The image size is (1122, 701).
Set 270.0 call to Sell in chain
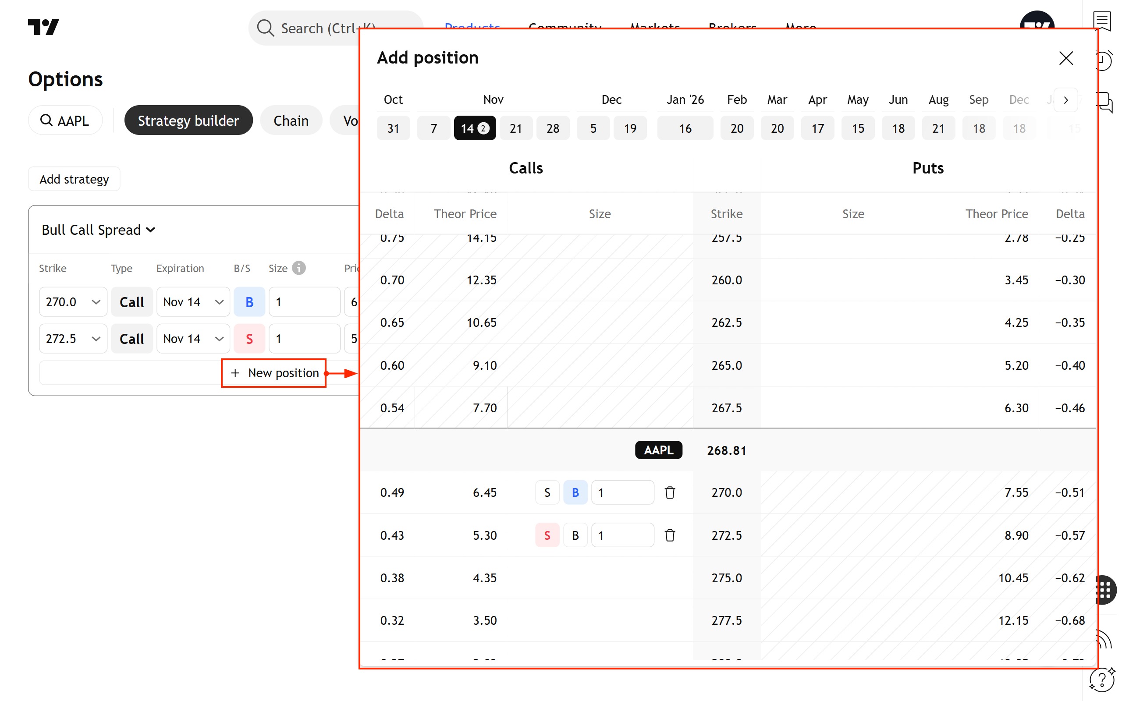click(x=547, y=492)
